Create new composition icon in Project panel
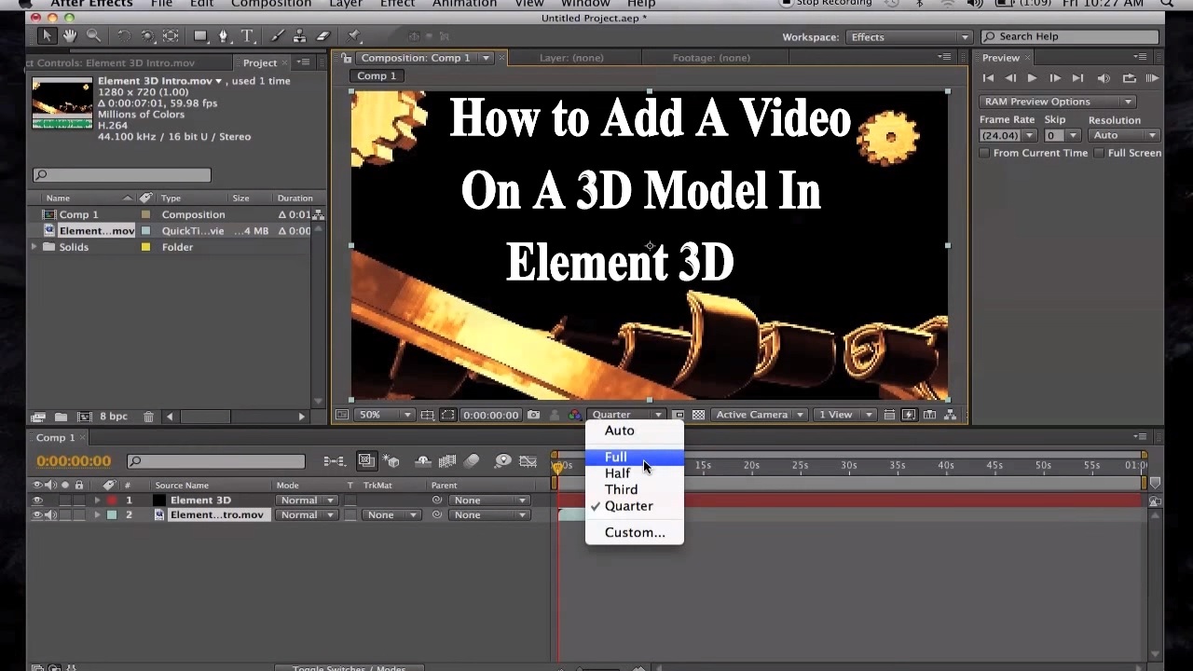1193x671 pixels. tap(84, 417)
